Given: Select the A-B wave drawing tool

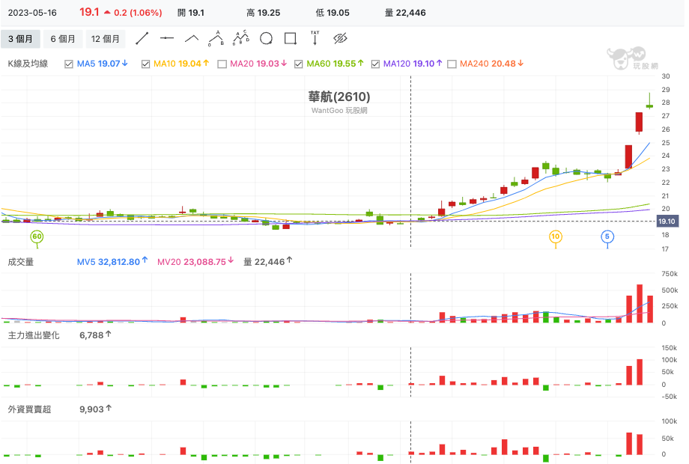Looking at the screenshot, I should [x=216, y=39].
